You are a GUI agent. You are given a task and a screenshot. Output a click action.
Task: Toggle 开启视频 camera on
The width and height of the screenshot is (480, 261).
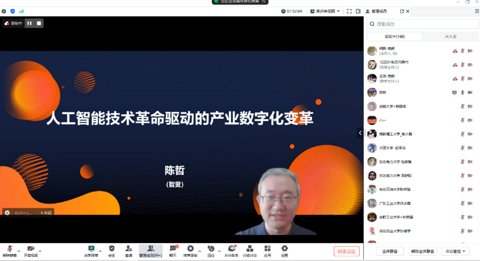(30, 249)
